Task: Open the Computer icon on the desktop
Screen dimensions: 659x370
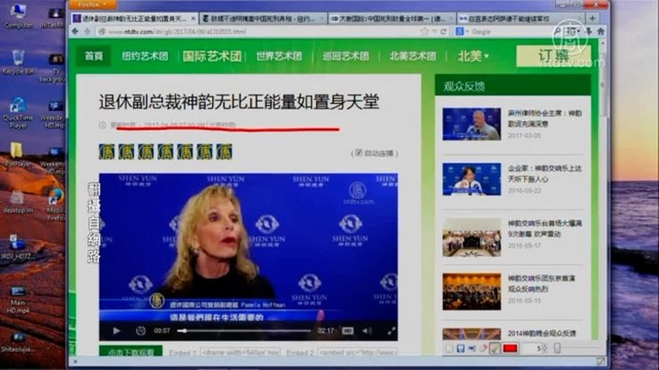Action: click(x=18, y=13)
